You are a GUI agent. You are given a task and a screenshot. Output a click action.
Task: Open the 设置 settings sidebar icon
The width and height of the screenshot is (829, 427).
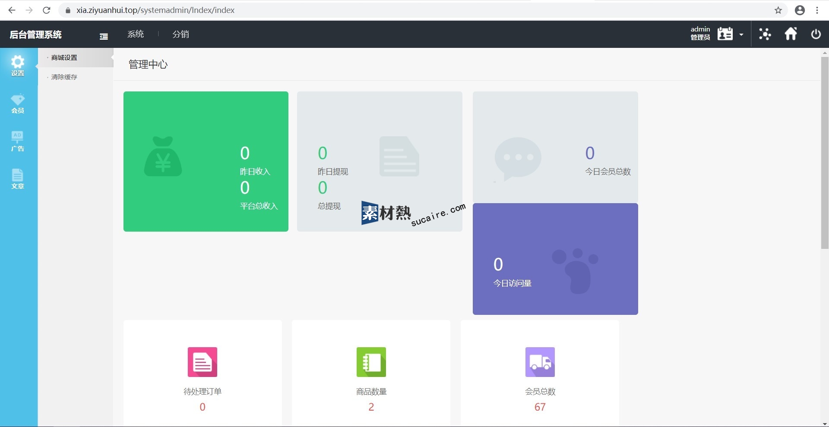click(18, 66)
